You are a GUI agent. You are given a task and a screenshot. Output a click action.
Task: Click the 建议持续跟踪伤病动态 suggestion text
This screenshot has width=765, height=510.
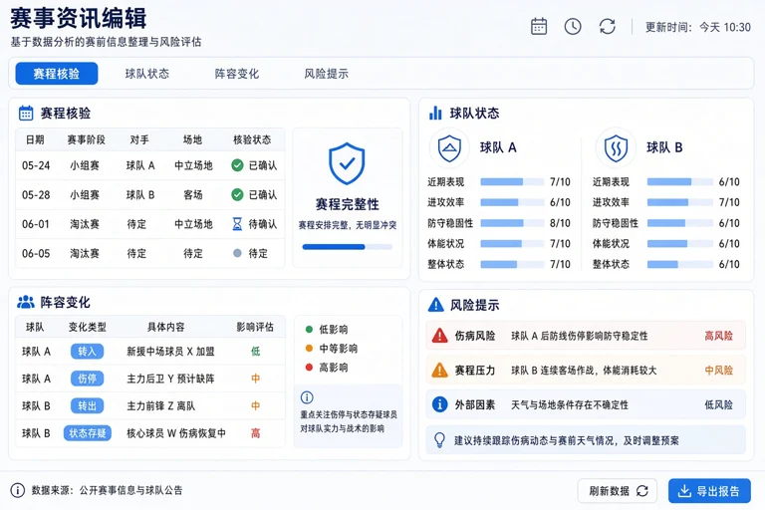(x=567, y=440)
